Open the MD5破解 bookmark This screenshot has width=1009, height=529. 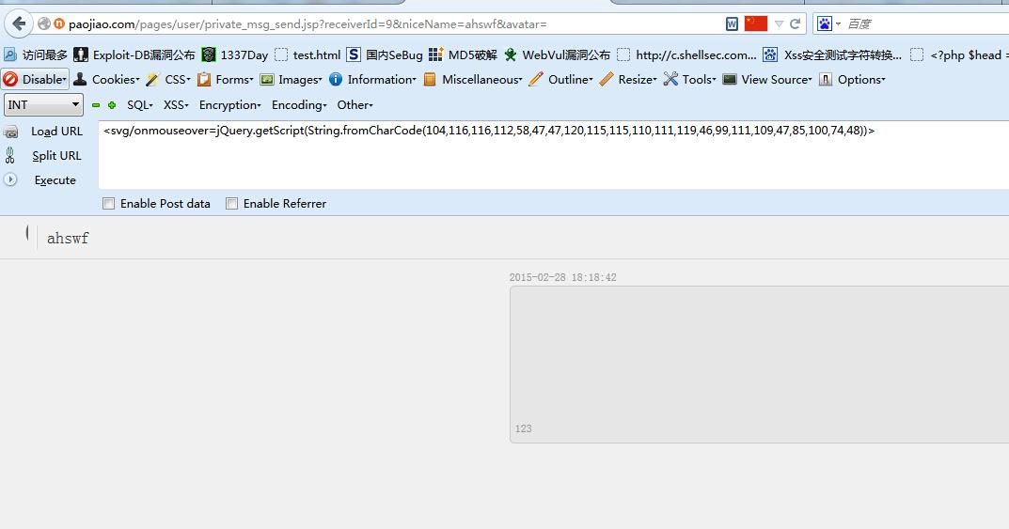pos(464,54)
